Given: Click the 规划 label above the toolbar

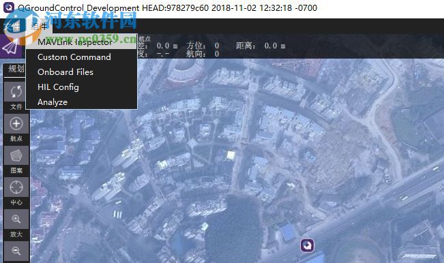Looking at the screenshot, I should pos(16,68).
